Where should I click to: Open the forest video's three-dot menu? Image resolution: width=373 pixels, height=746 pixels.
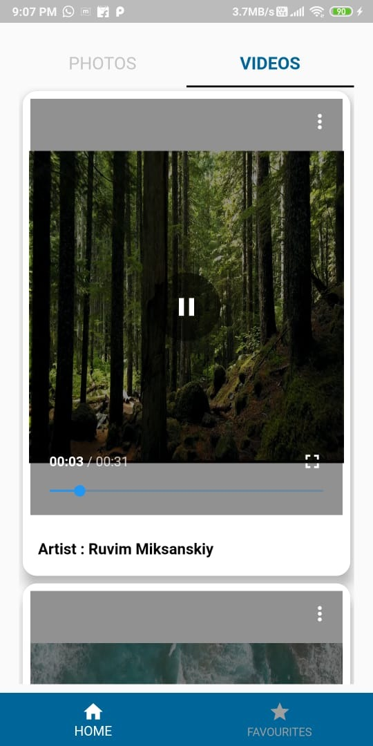pyautogui.click(x=320, y=122)
